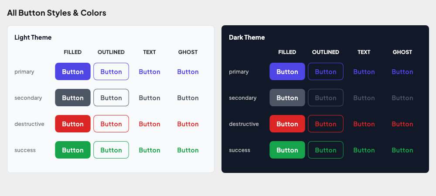Click the FILLED column header in Dark Theme

tap(287, 52)
